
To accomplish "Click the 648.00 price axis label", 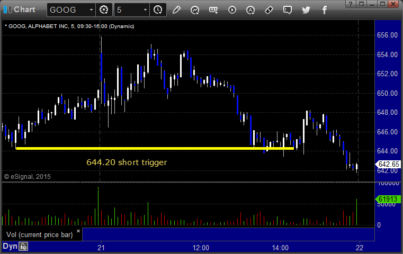I will coord(387,113).
